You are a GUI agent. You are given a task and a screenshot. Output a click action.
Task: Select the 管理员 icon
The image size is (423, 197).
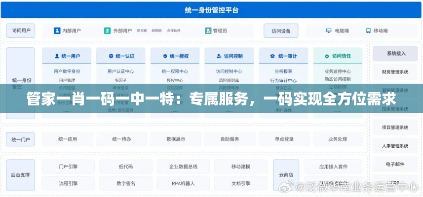(x=208, y=31)
